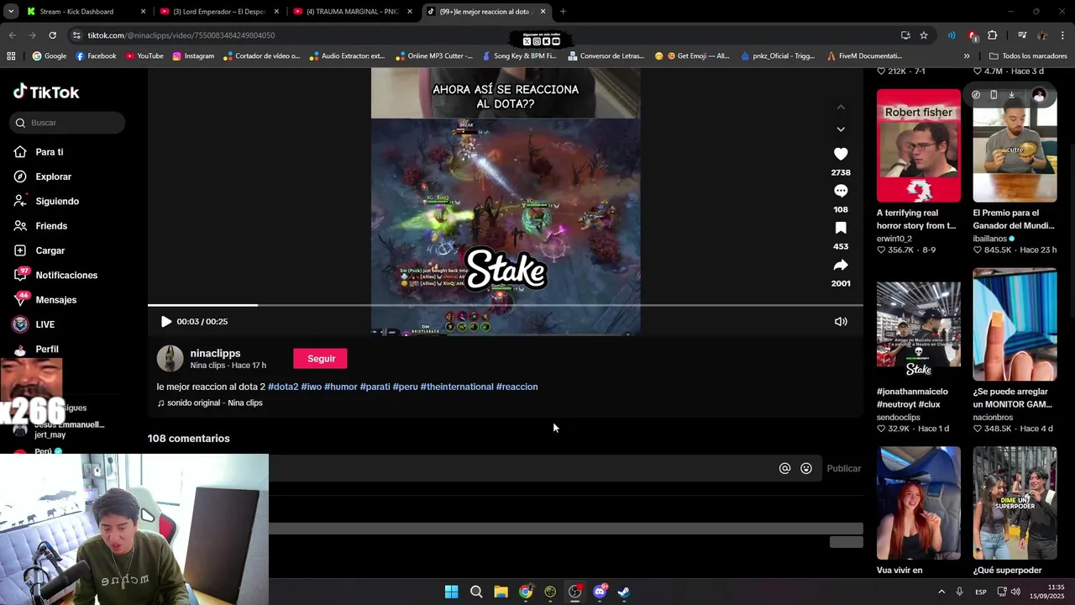The image size is (1075, 605).
Task: Open Steam from the taskbar
Action: (x=624, y=592)
